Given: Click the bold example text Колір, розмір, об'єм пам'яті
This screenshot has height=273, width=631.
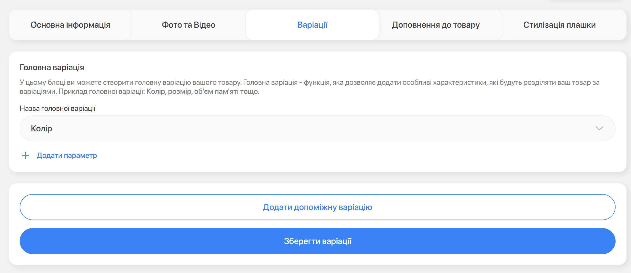Looking at the screenshot, I should 202,91.
